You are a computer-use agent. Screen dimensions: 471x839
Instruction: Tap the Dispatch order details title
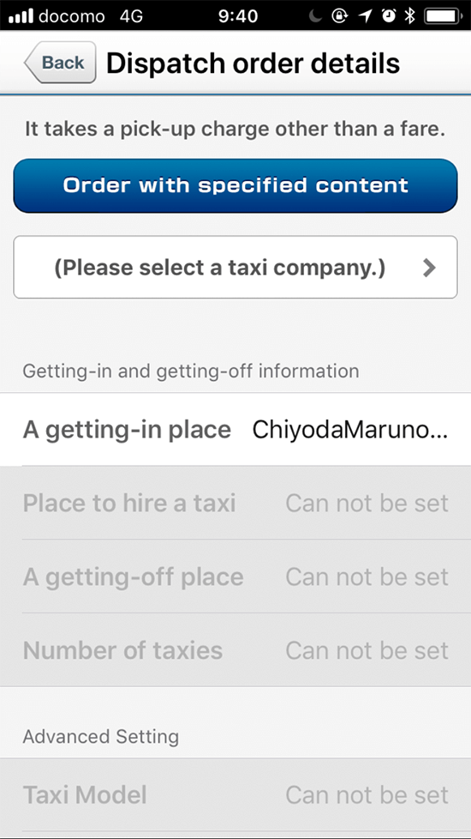coord(253,63)
